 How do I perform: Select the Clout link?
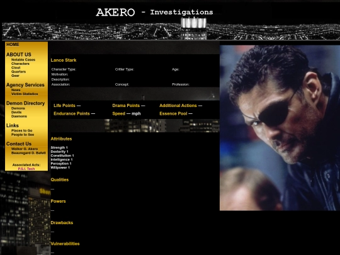(16, 67)
